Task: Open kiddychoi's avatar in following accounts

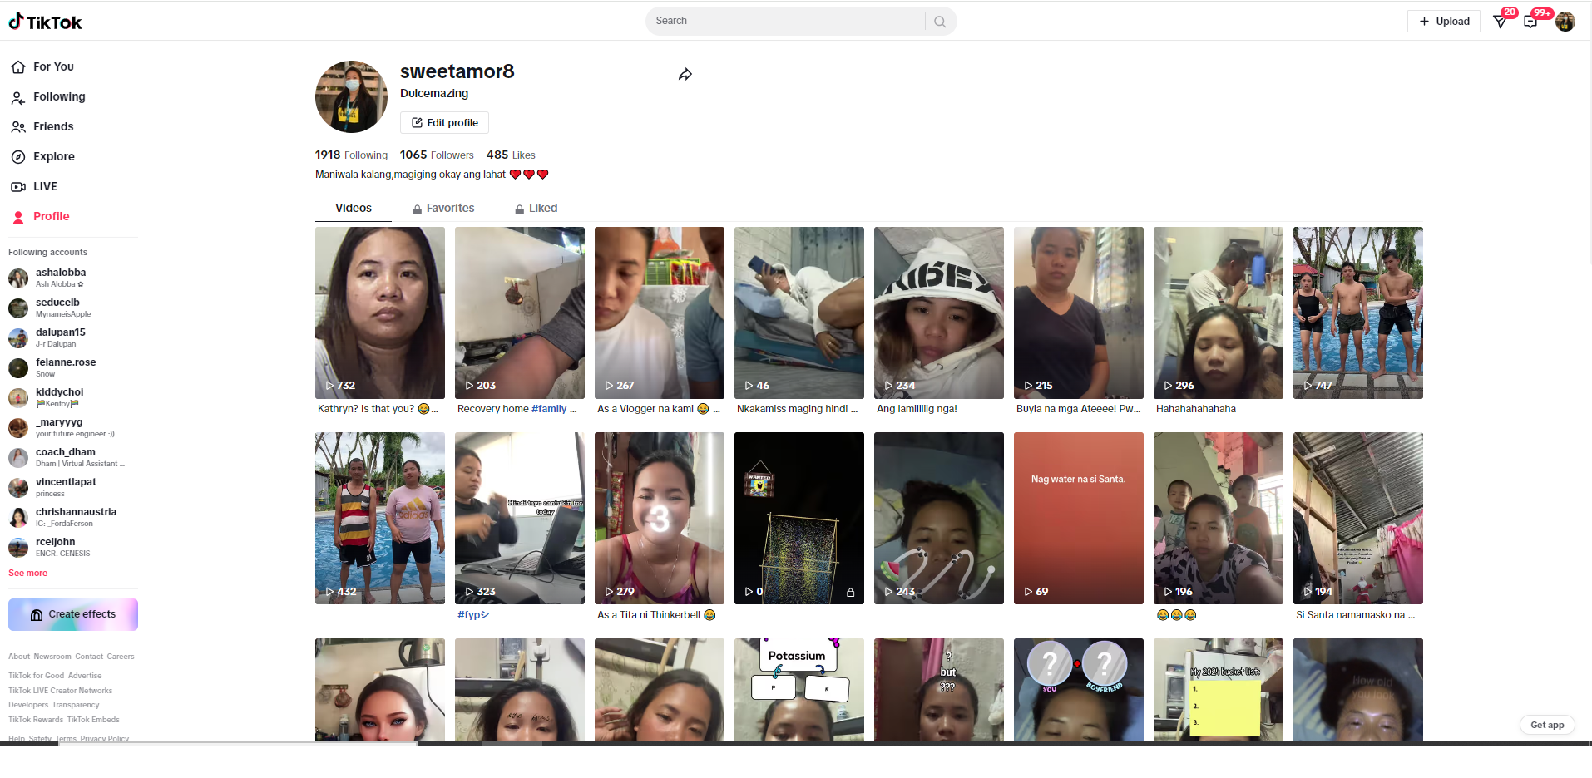Action: (18, 398)
